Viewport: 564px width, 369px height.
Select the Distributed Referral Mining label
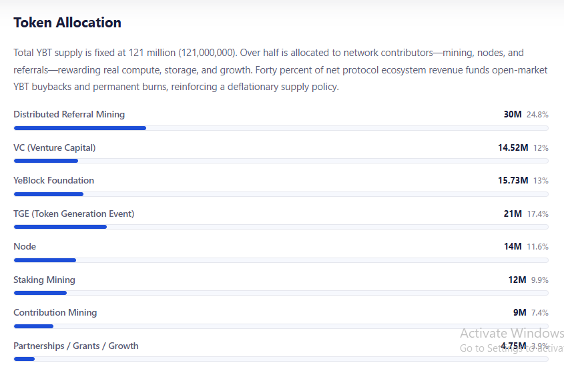(69, 114)
